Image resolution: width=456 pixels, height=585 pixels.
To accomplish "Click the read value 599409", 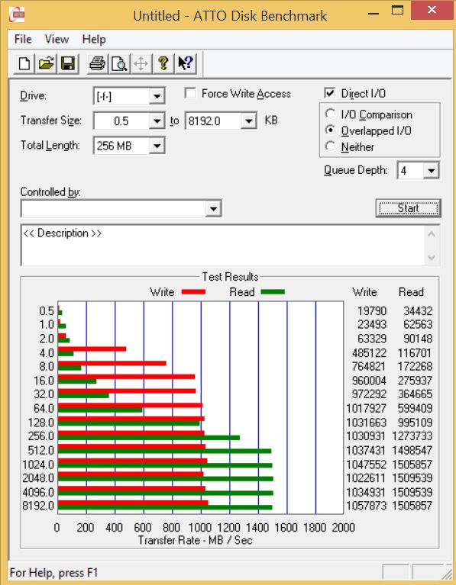I will coord(415,408).
